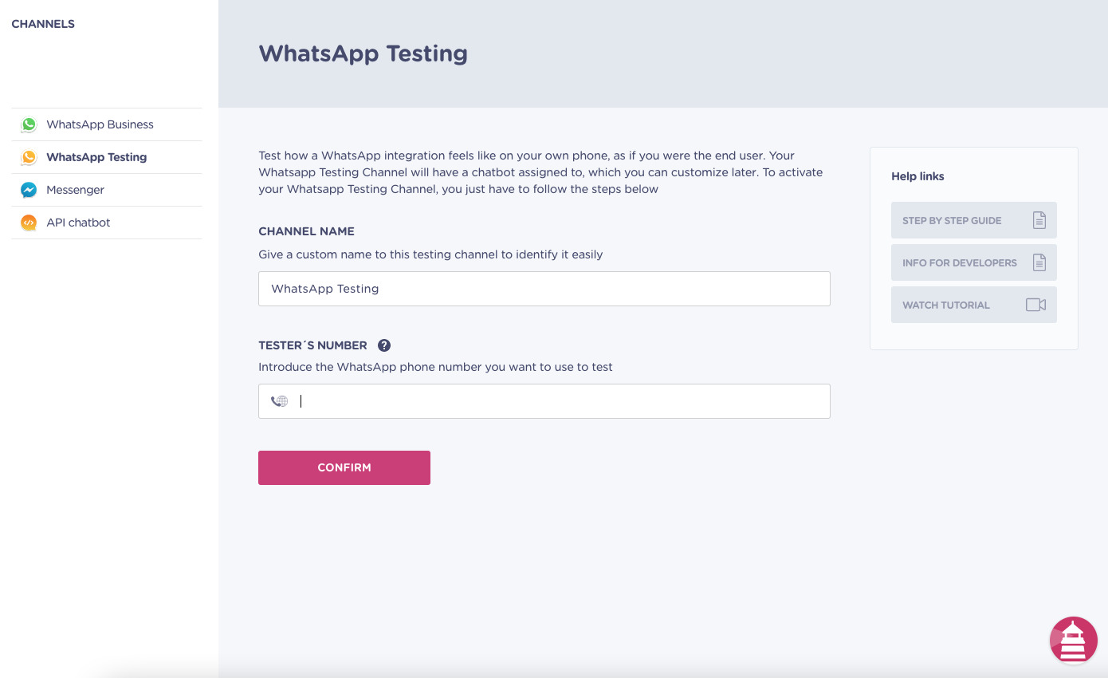The height and width of the screenshot is (678, 1108).
Task: Open the WhatsApp Testing channel
Action: (x=97, y=157)
